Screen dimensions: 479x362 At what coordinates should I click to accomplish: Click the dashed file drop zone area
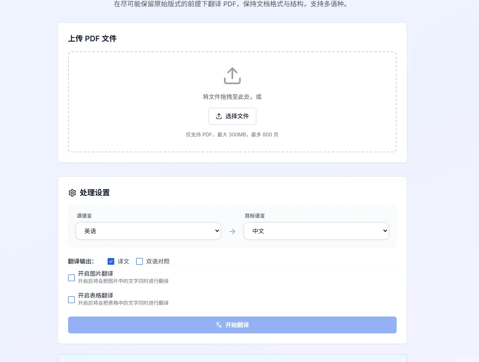coord(232,102)
